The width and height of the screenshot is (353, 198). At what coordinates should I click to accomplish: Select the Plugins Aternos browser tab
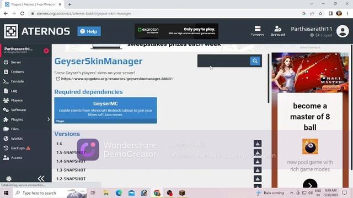33,4
